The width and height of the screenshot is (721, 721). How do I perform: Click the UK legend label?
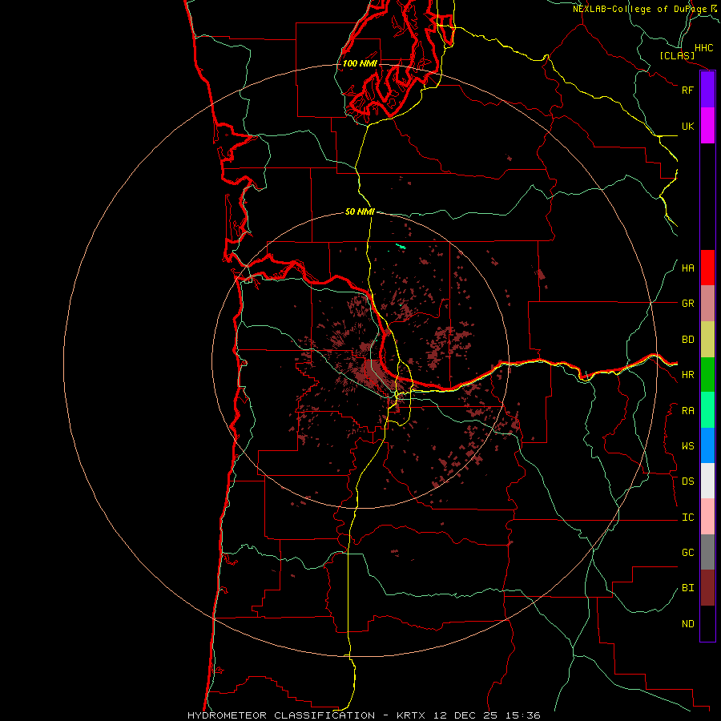pyautogui.click(x=687, y=126)
